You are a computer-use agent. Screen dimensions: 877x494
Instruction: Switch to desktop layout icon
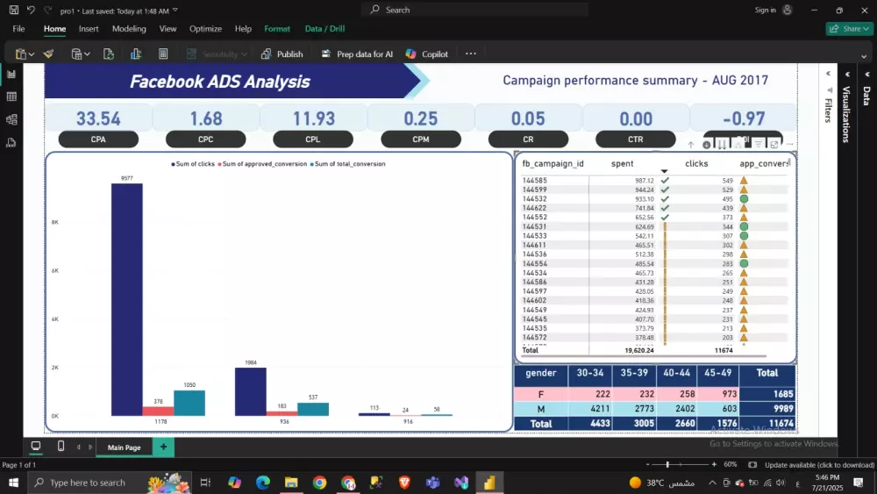pos(36,446)
